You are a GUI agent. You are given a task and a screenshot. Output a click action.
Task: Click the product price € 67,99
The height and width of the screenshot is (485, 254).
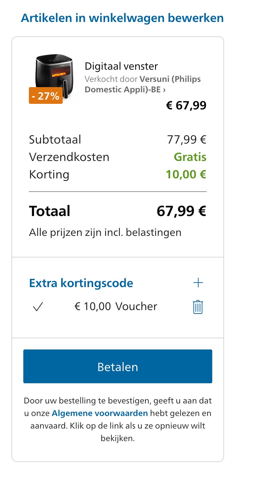coord(186,105)
